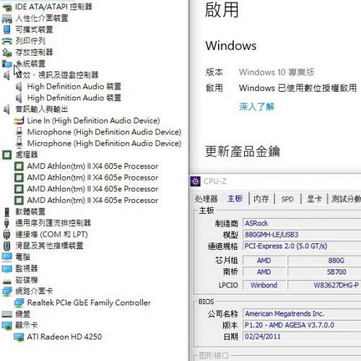This screenshot has height=361, width=361.
Task: Click the 連接埠 (COM 和 LPT) port icon
Action: point(6,234)
